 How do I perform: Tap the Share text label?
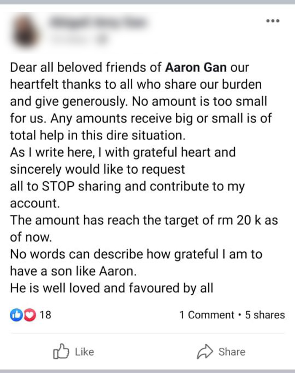(232, 351)
